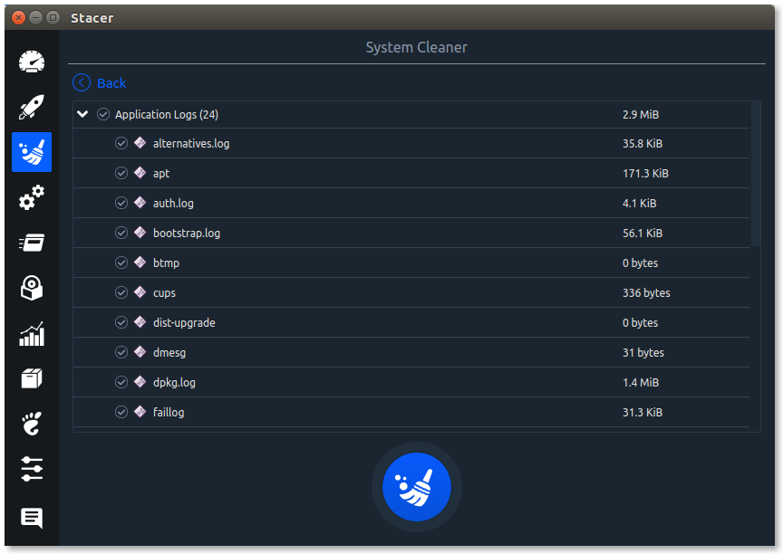783x554 pixels.
Task: Click the file icon beside auth.log
Action: click(x=140, y=203)
